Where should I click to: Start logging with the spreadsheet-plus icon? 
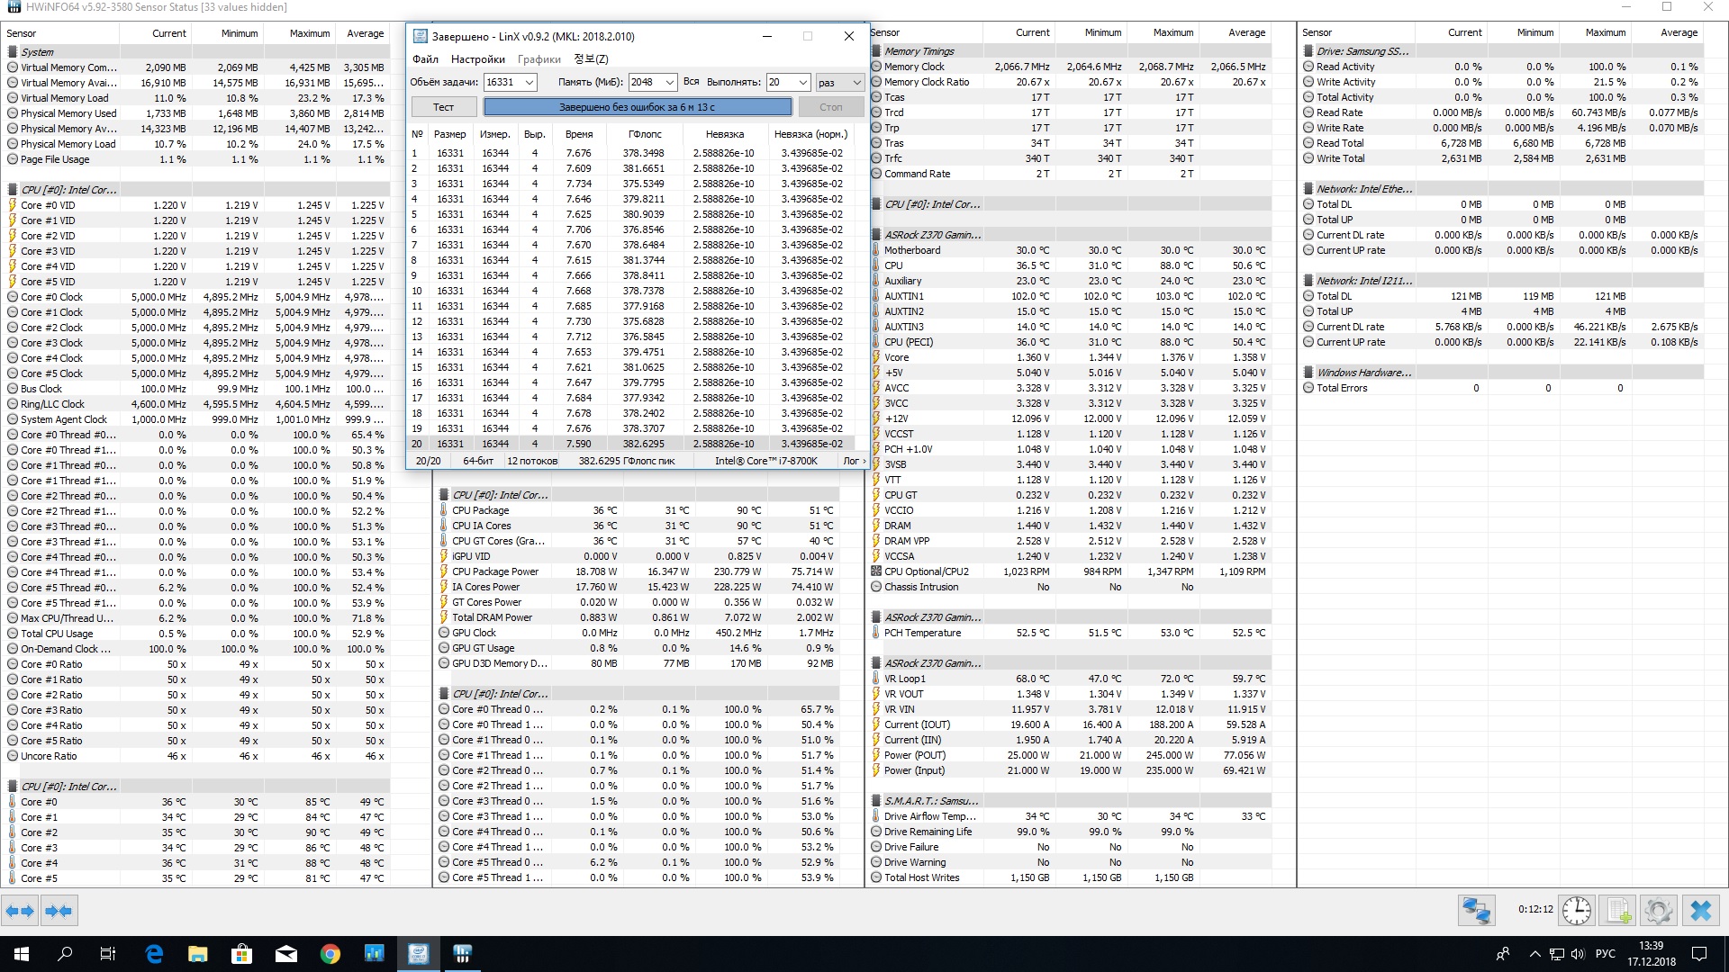(x=1618, y=911)
